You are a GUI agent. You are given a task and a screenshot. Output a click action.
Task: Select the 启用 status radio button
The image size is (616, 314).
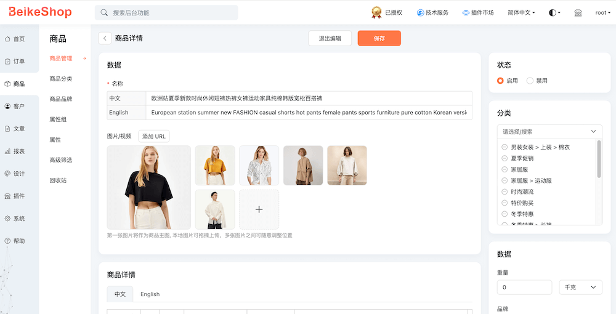pyautogui.click(x=501, y=81)
